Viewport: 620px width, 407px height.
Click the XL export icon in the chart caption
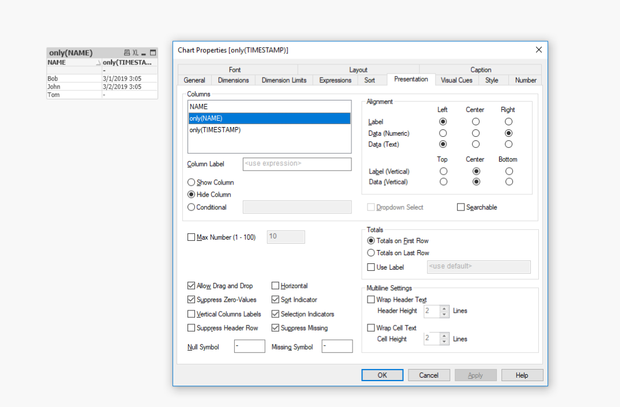[136, 52]
